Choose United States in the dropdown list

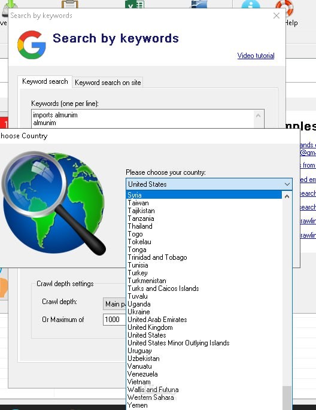(x=204, y=335)
